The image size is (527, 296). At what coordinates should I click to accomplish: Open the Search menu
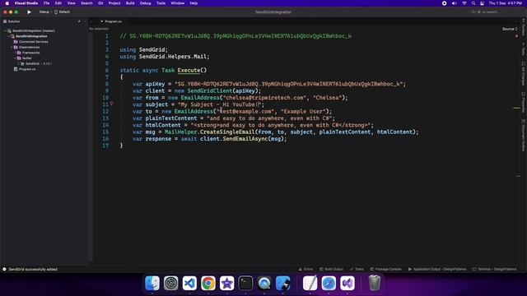[86, 3]
